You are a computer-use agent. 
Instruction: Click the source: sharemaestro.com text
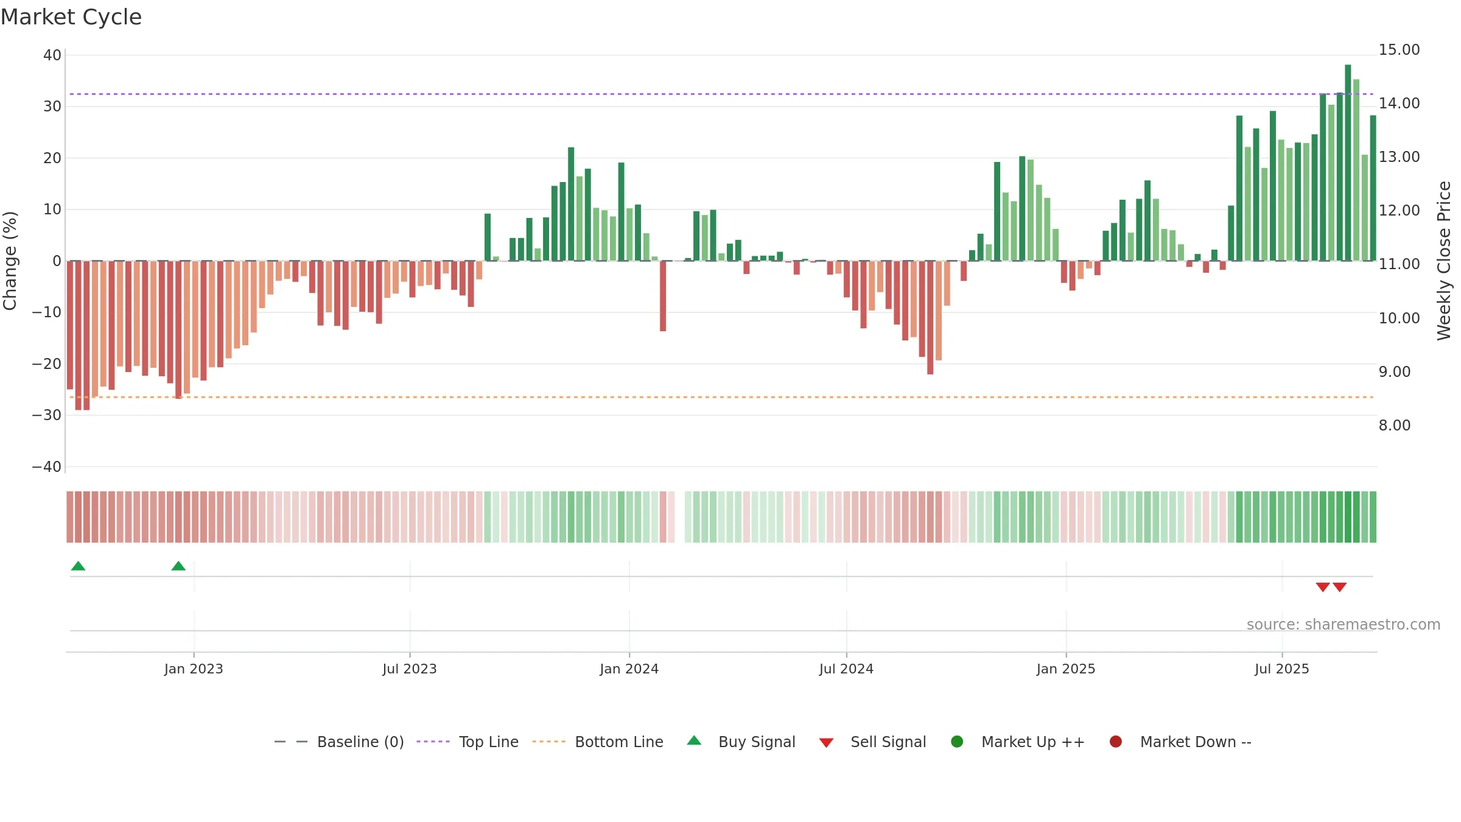[x=1344, y=624]
